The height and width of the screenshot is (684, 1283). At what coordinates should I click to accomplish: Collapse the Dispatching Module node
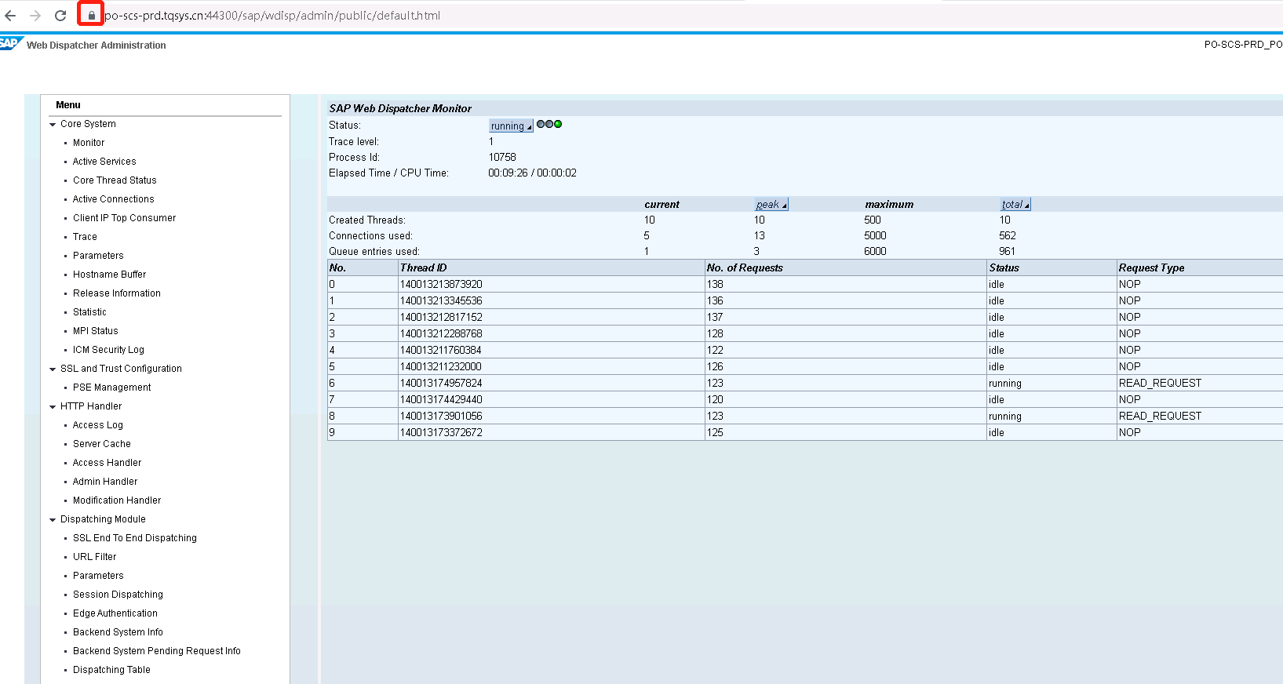click(x=53, y=519)
